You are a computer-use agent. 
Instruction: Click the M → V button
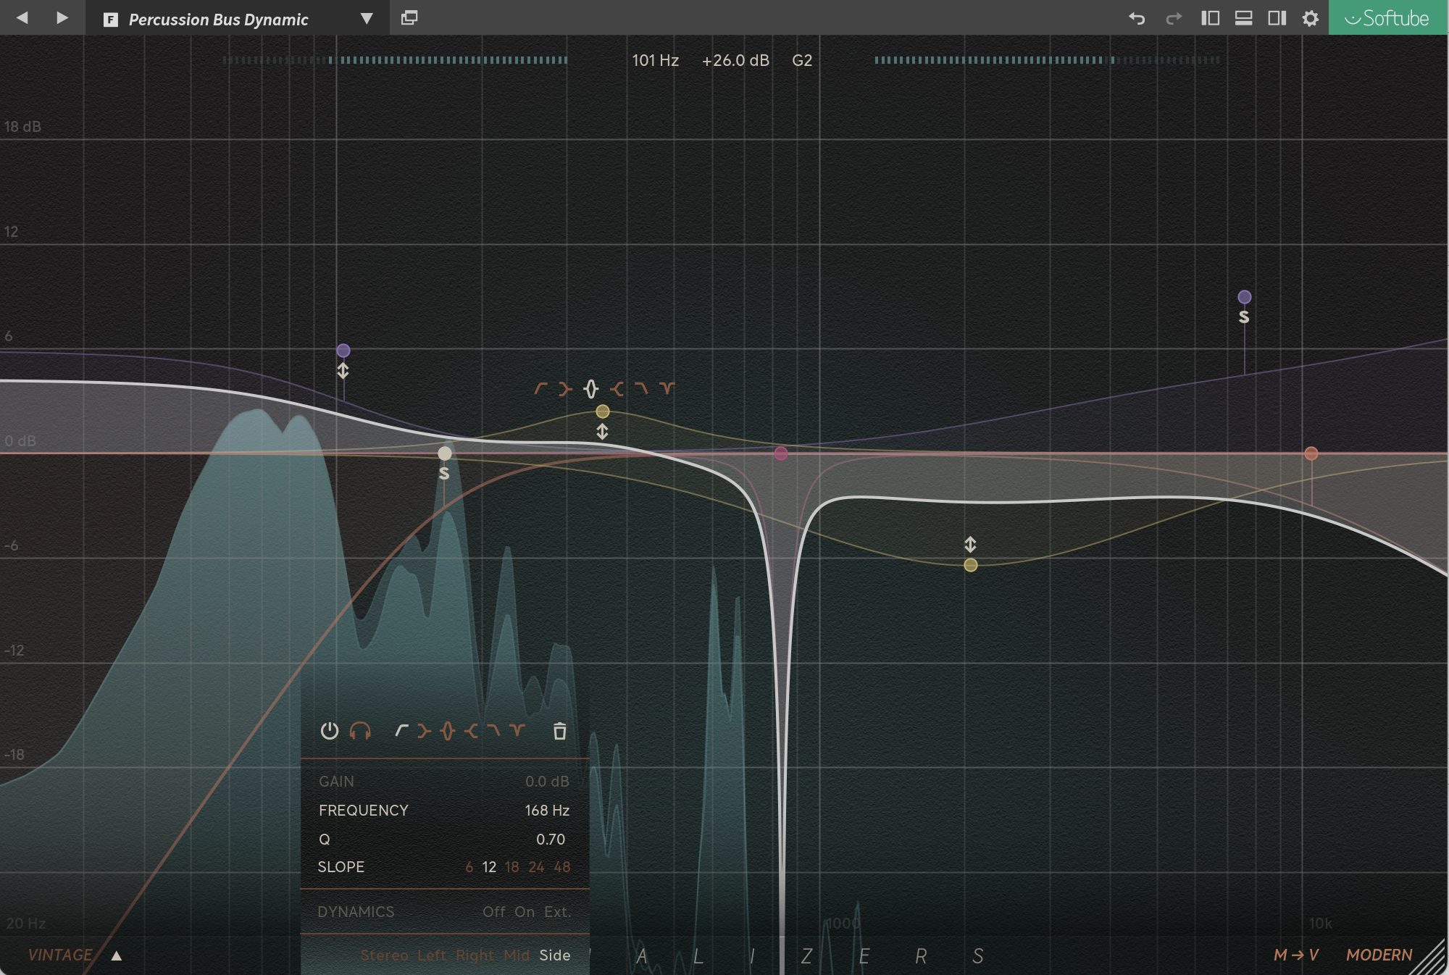click(1295, 955)
